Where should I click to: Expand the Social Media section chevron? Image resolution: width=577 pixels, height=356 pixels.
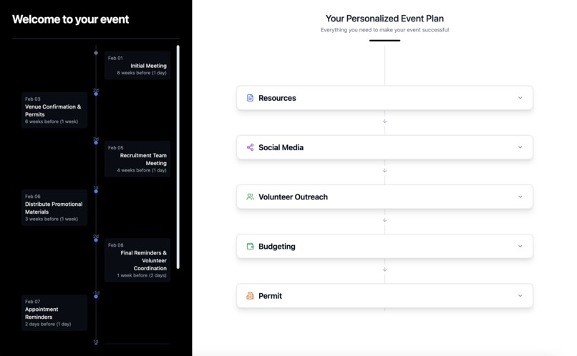tap(520, 147)
